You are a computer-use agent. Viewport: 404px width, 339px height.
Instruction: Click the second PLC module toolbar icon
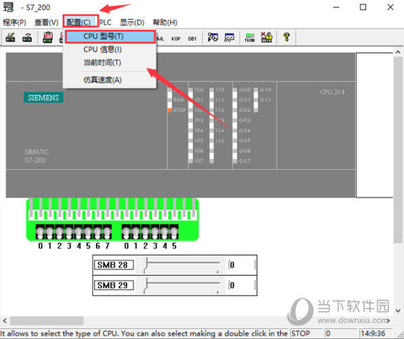[x=27, y=38]
